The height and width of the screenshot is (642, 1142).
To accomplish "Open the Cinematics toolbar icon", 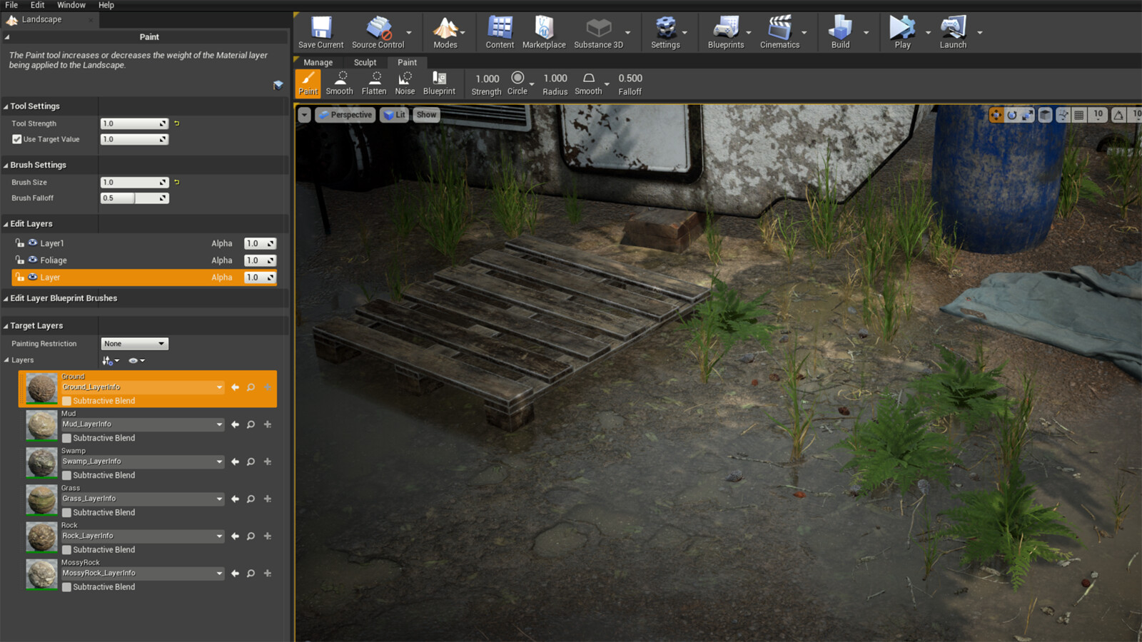I will pos(779,29).
